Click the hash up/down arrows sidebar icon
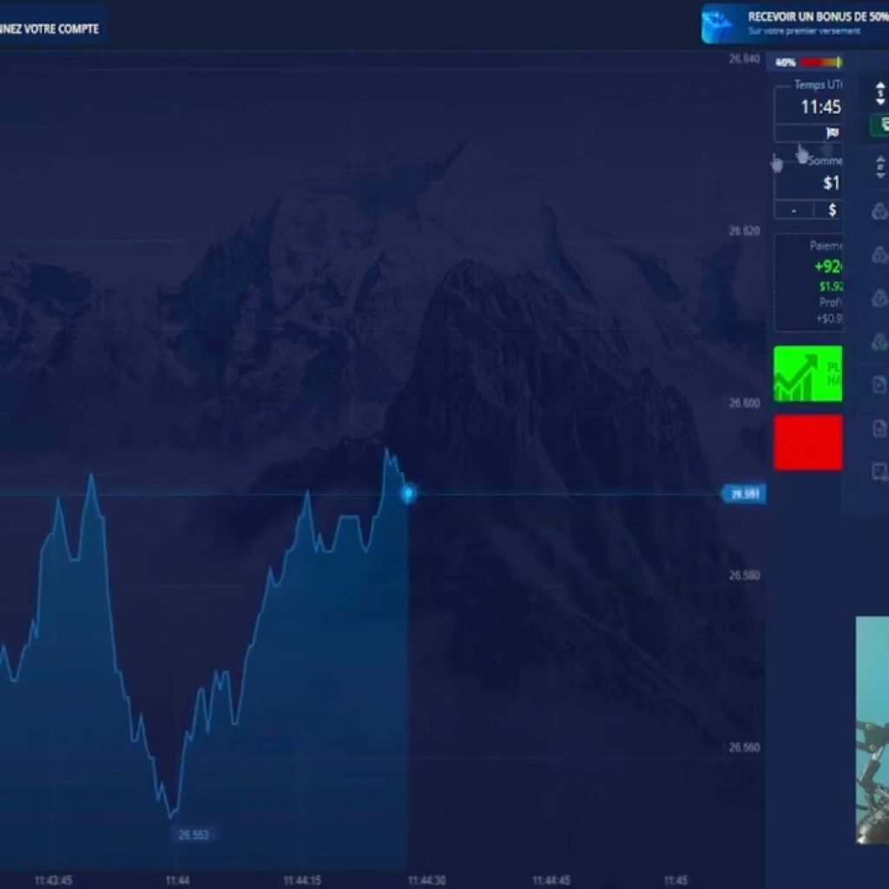Screen dimensions: 889x889 click(x=879, y=167)
